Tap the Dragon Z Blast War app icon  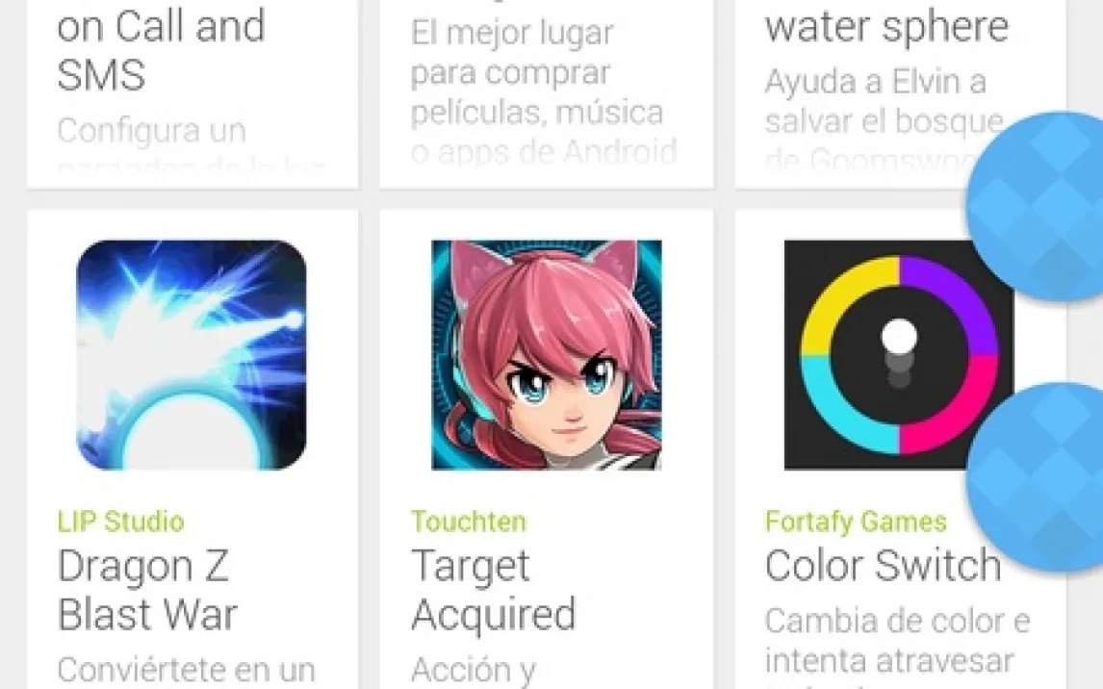[x=192, y=355]
